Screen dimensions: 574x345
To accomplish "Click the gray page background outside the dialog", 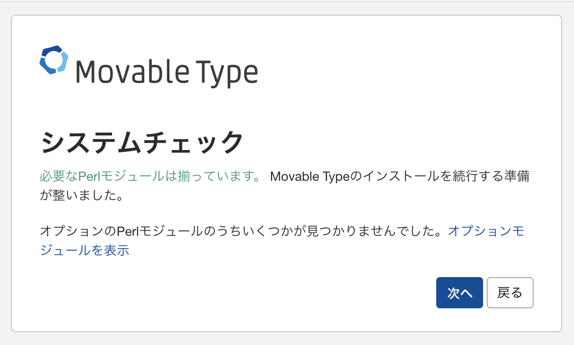I will click(6, 184).
